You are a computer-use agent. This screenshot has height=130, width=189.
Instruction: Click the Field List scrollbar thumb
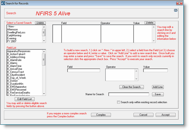tap(44, 59)
